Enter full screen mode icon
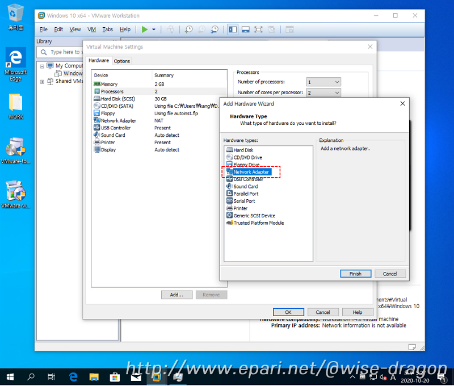Viewport: 454px width, 386px height. point(258,30)
